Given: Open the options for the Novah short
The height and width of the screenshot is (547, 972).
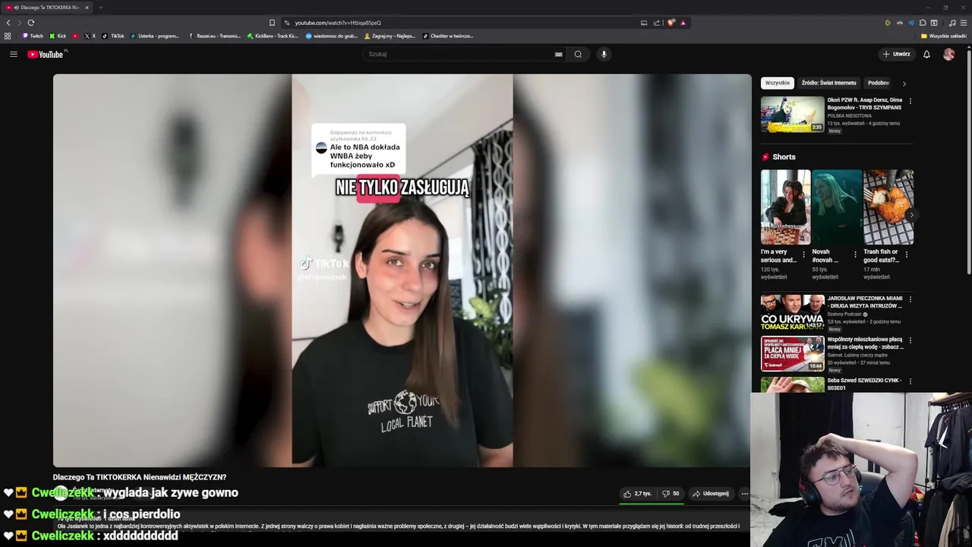Looking at the screenshot, I should point(855,255).
